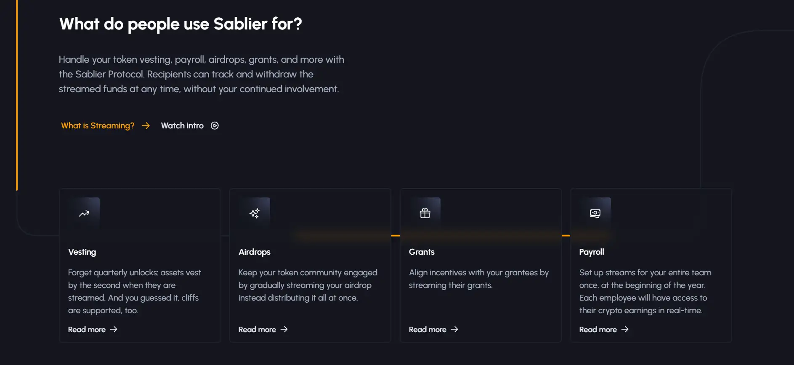794x365 pixels.
Task: Open the "What is Streaming?" link
Action: pyautogui.click(x=98, y=125)
